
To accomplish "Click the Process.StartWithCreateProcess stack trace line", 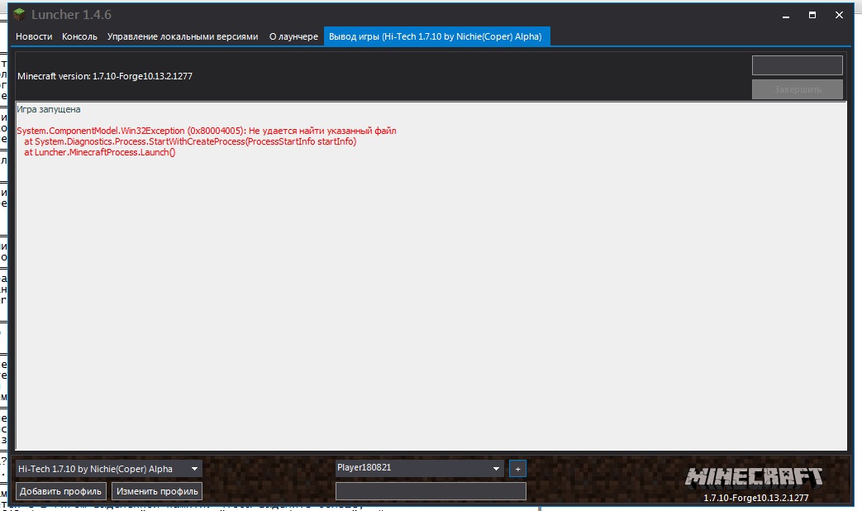I will (x=189, y=141).
